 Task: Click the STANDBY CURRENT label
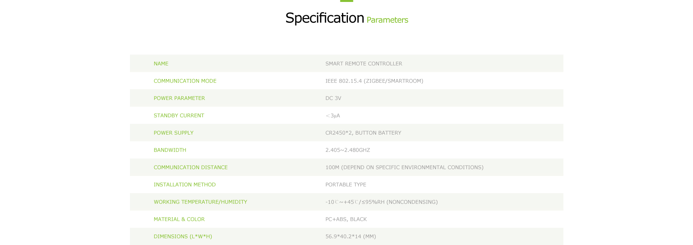tap(179, 115)
